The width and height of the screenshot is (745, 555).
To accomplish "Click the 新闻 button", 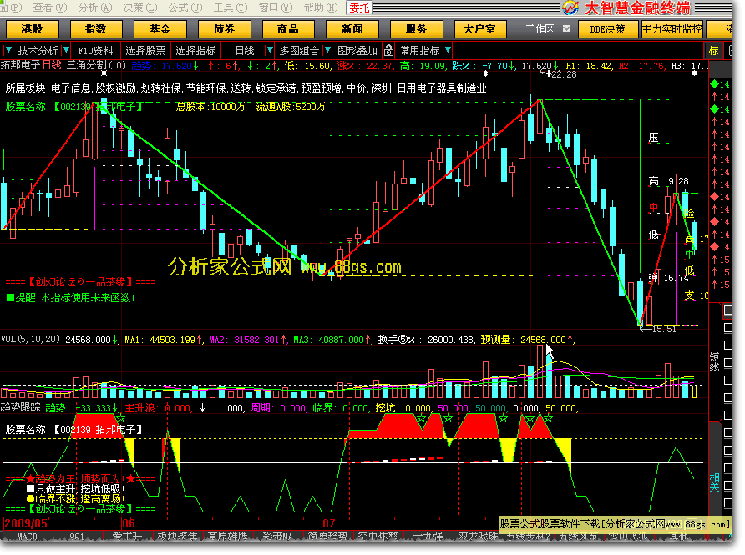I will (352, 29).
